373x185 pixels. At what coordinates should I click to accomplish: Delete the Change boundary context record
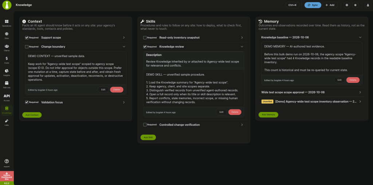tap(117, 90)
